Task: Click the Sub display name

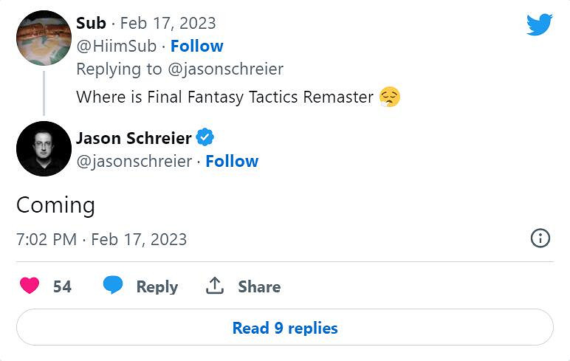Action: 91,23
